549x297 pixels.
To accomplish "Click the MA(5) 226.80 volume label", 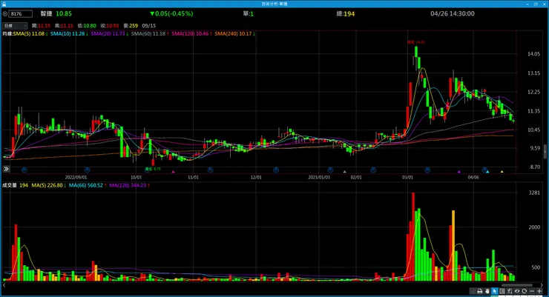I will click(x=49, y=185).
